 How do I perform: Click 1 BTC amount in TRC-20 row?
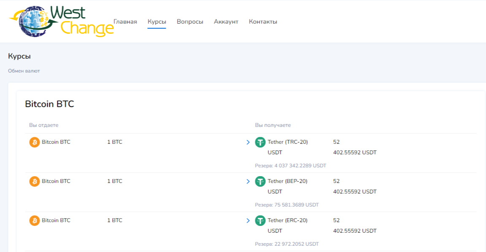(115, 142)
